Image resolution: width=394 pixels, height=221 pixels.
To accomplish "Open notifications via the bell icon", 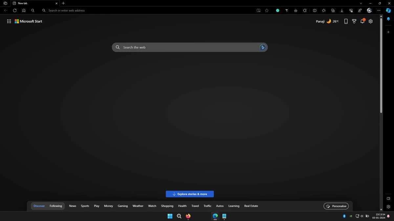I will tap(362, 21).
